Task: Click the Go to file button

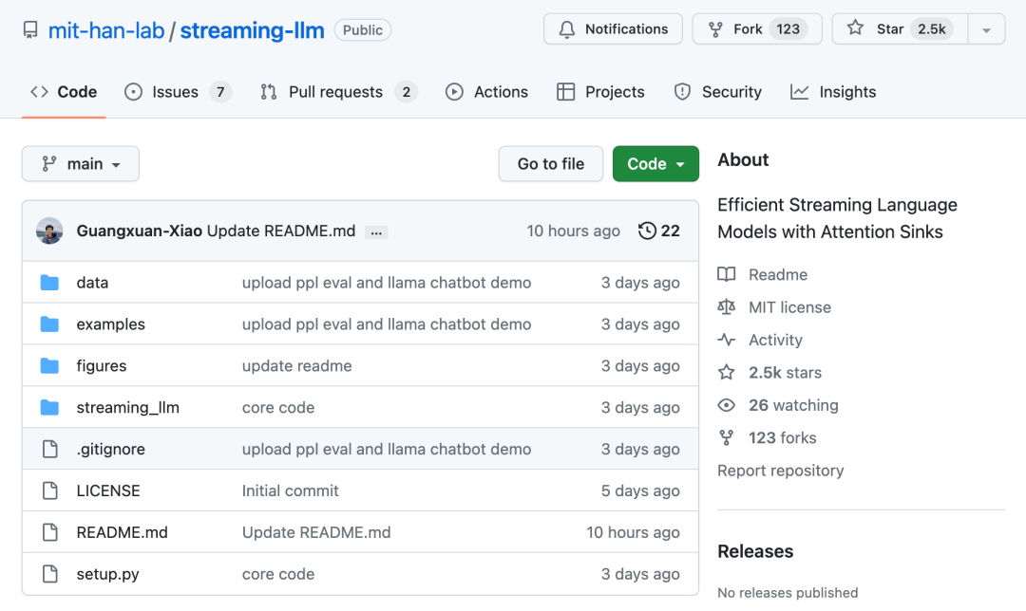Action: click(550, 163)
